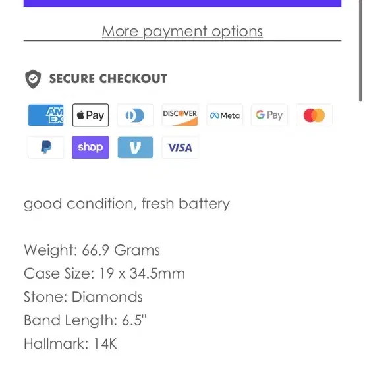The image size is (365, 365).
Task: Click the Mastercard logo icon
Action: click(x=314, y=115)
